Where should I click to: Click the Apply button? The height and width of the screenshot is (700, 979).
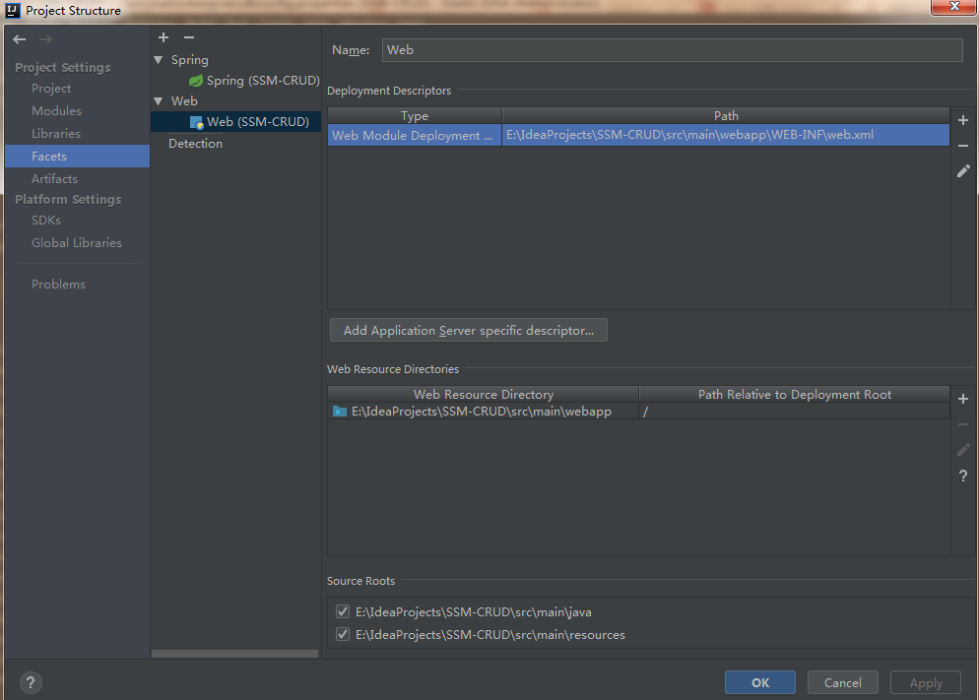click(x=926, y=682)
